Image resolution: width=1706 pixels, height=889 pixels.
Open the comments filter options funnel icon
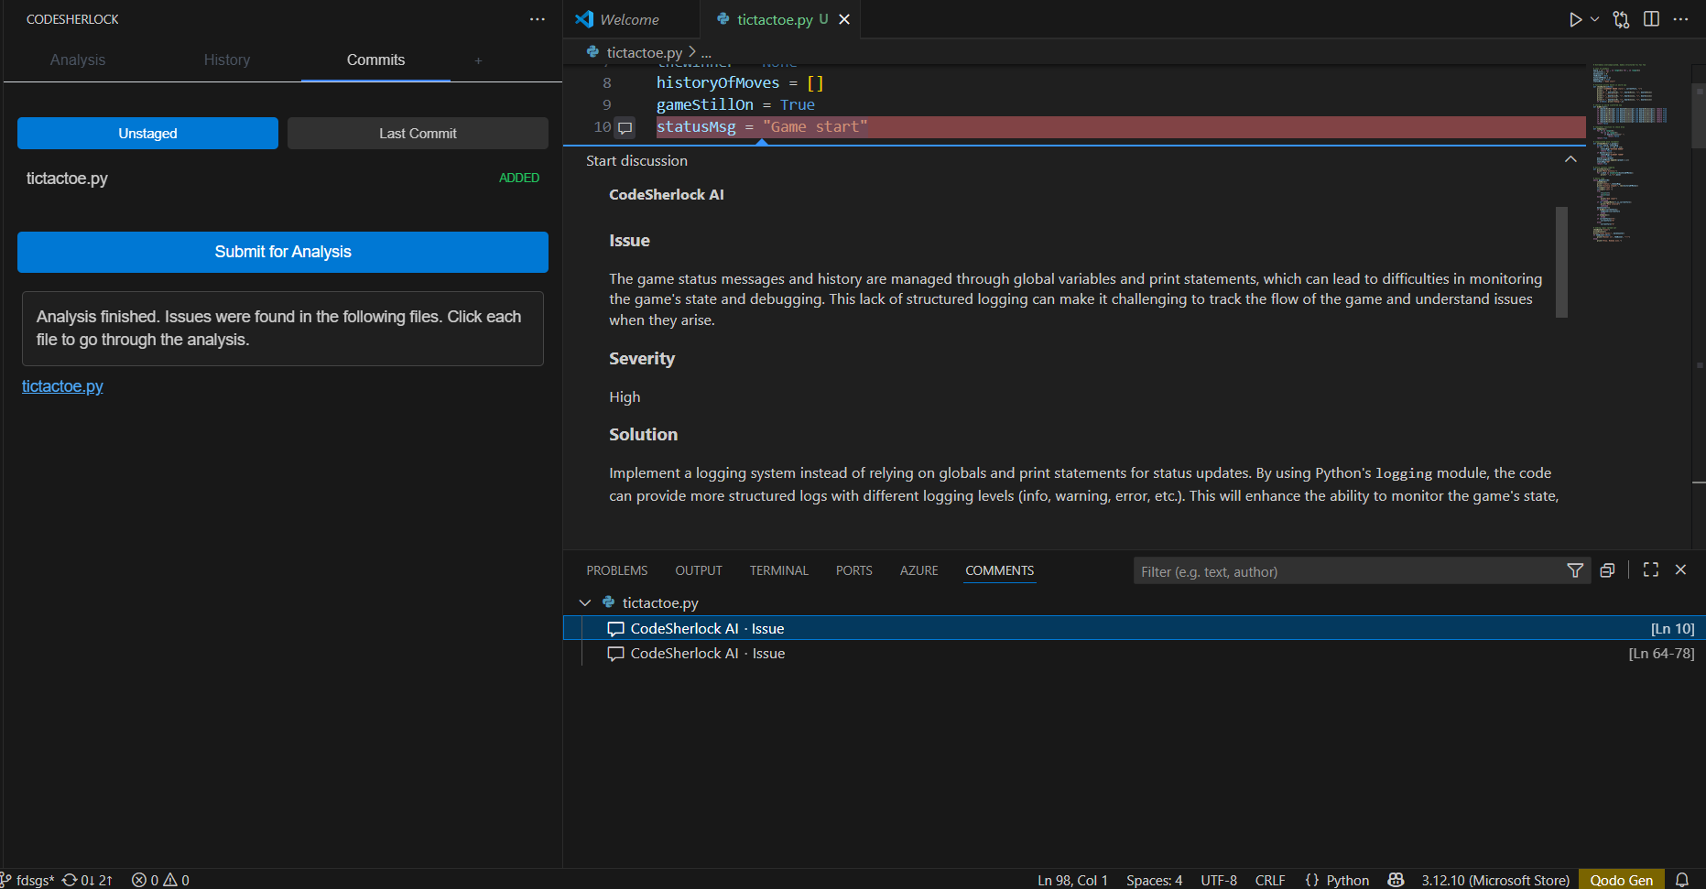1575,570
